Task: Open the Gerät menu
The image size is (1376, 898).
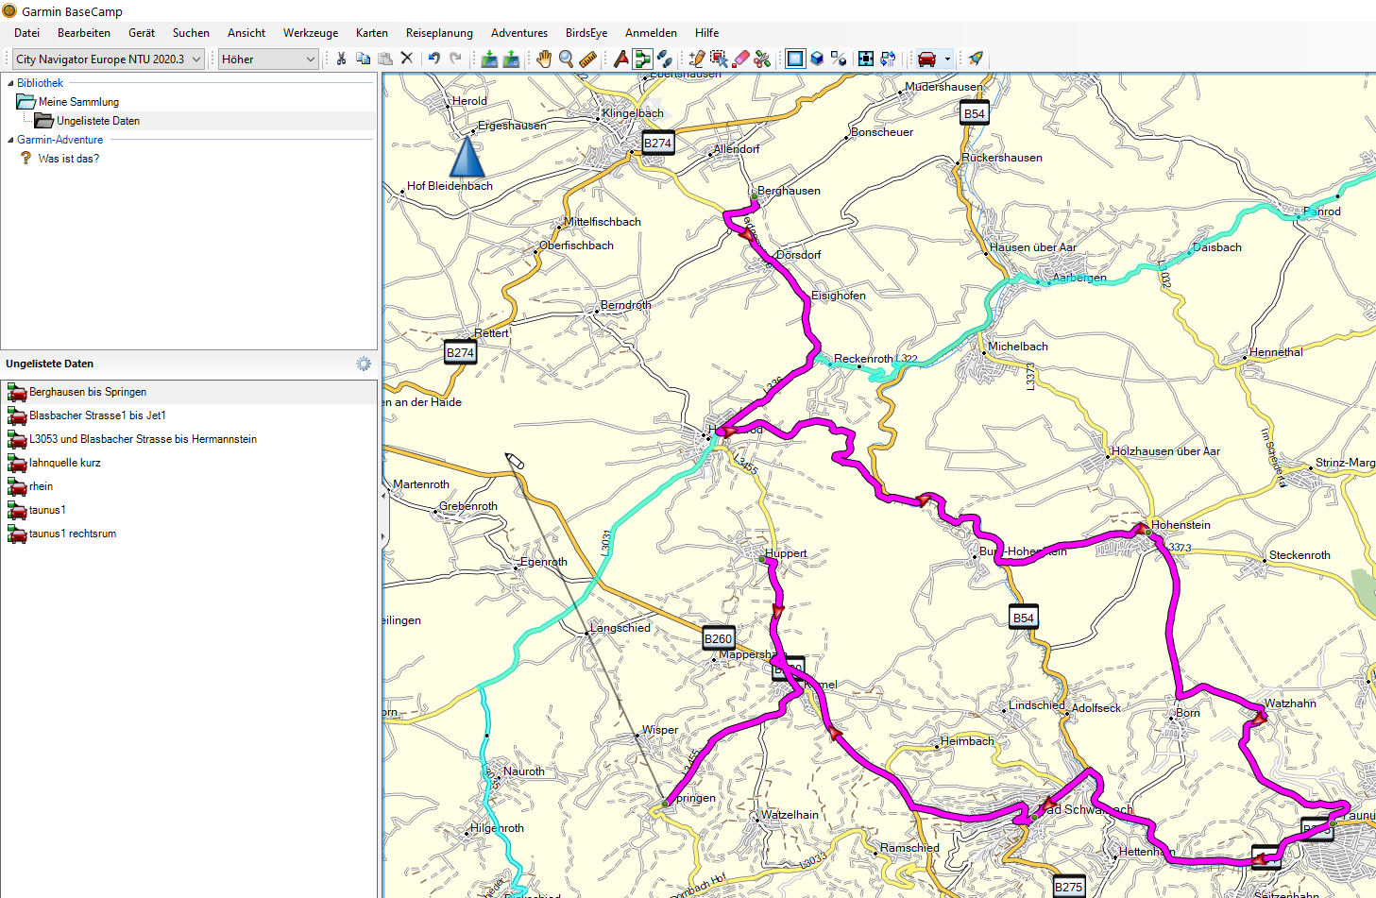Action: 142,32
